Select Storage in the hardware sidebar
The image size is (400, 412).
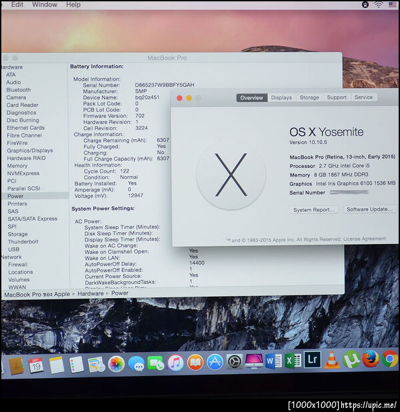click(17, 234)
